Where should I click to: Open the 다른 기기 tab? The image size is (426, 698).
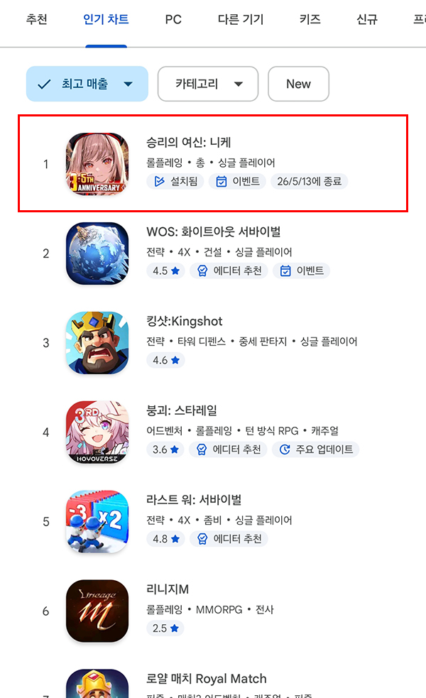(241, 20)
